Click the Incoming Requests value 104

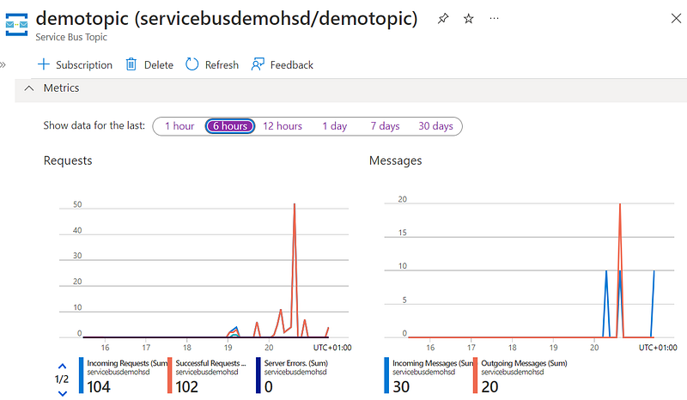[99, 387]
